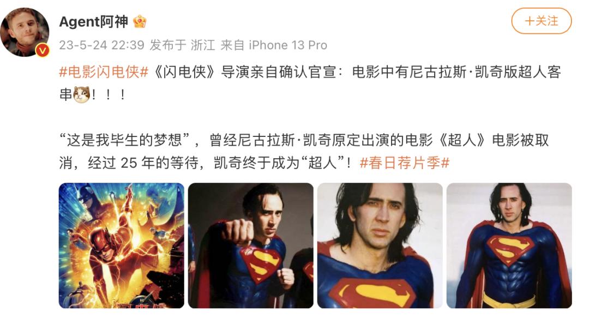Click the 发布于 浙江 location label

182,45
